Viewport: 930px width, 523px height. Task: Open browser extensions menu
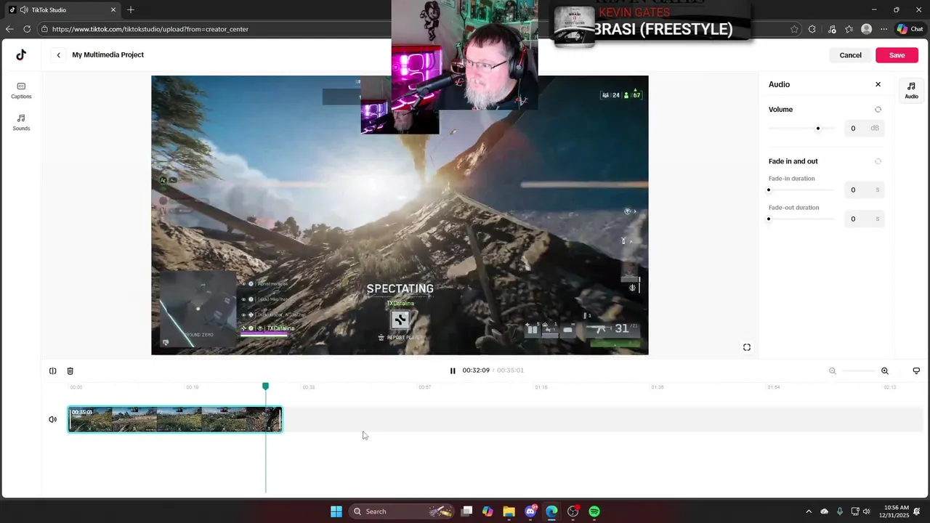click(812, 29)
